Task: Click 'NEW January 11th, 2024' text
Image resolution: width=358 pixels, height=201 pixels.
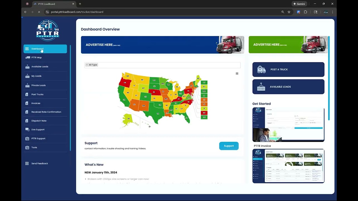Action: coord(101,173)
